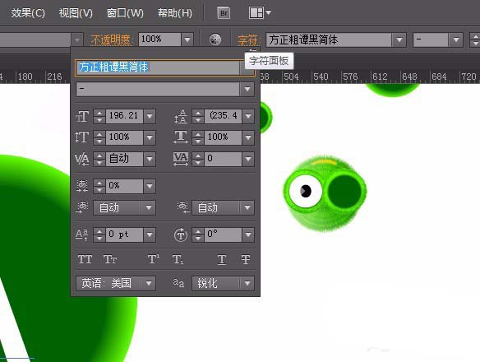Toggle Superscript button
This screenshot has width=480, height=362.
(154, 259)
